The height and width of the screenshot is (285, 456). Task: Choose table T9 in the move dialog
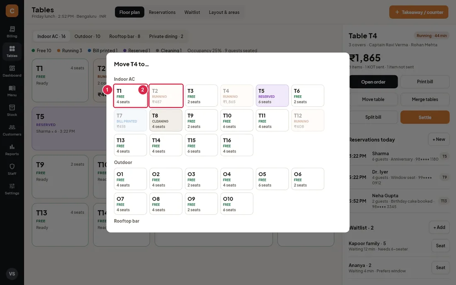[201, 121]
